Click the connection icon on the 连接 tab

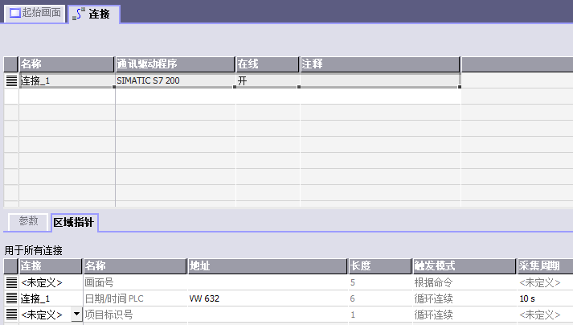[x=79, y=14]
